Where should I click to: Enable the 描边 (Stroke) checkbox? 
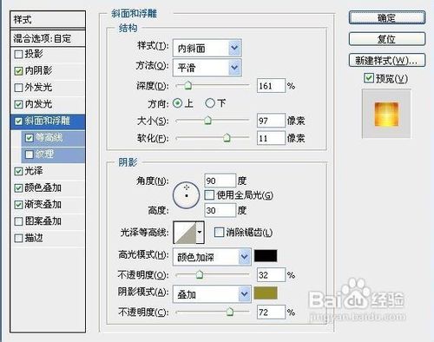pyautogui.click(x=18, y=238)
